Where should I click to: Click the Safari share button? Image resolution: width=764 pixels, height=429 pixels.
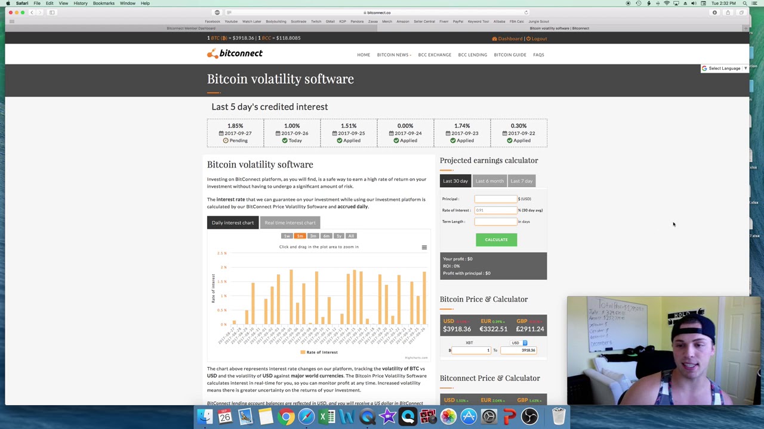click(x=728, y=13)
